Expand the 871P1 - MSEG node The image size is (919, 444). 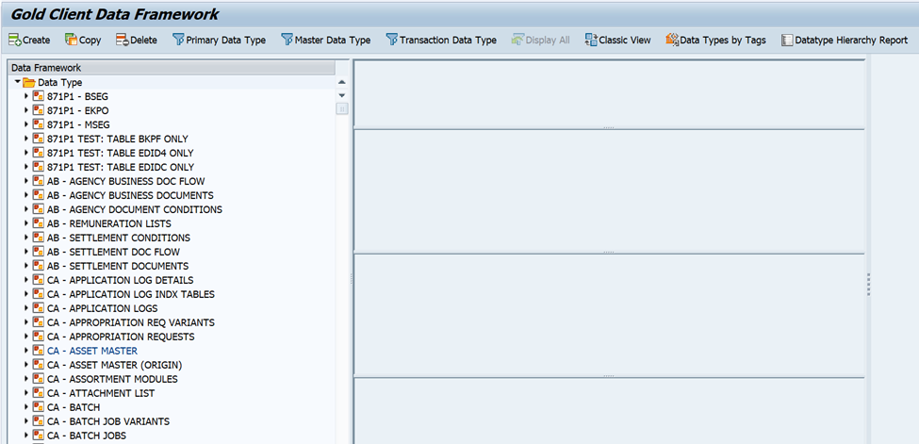(26, 124)
